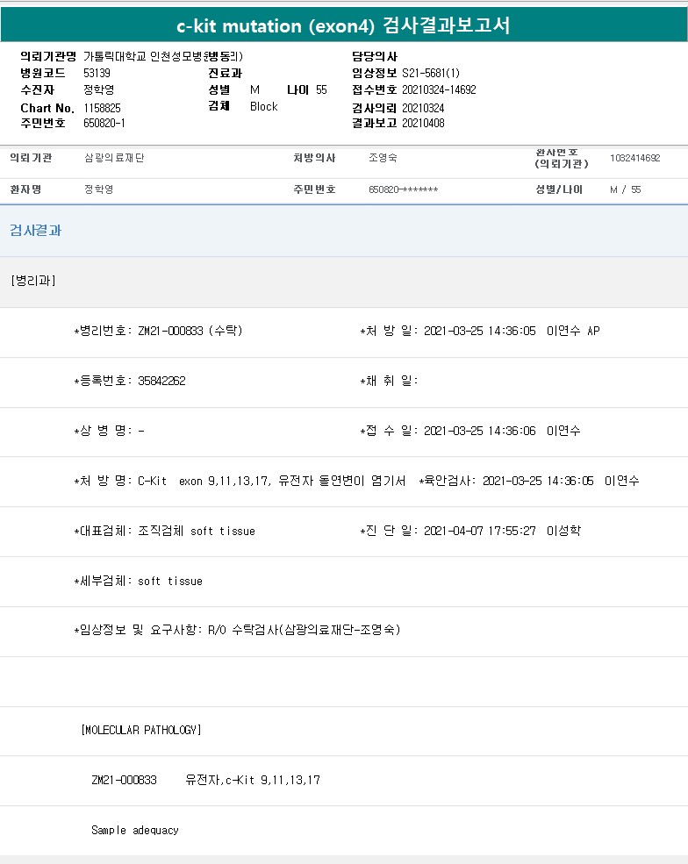Click the 주민번호 value 650820-1 in header
The image size is (688, 864).
104,123
